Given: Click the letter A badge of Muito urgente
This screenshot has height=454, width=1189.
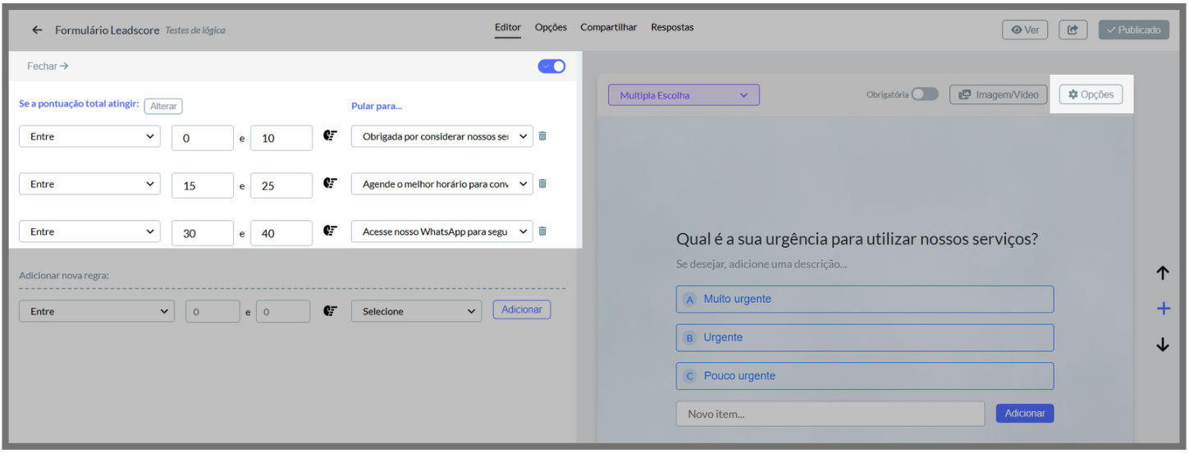Looking at the screenshot, I should tap(690, 300).
